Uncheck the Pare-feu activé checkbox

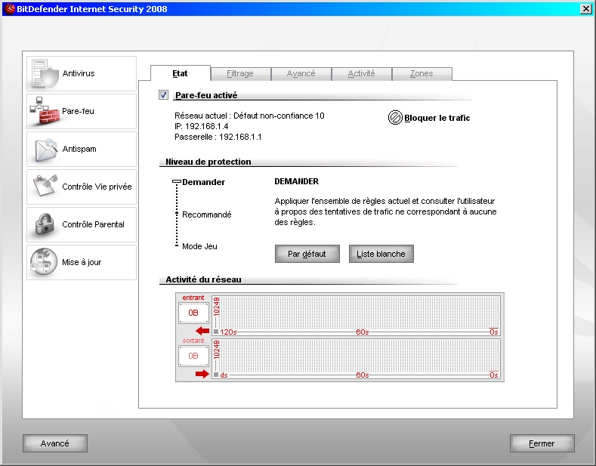164,95
